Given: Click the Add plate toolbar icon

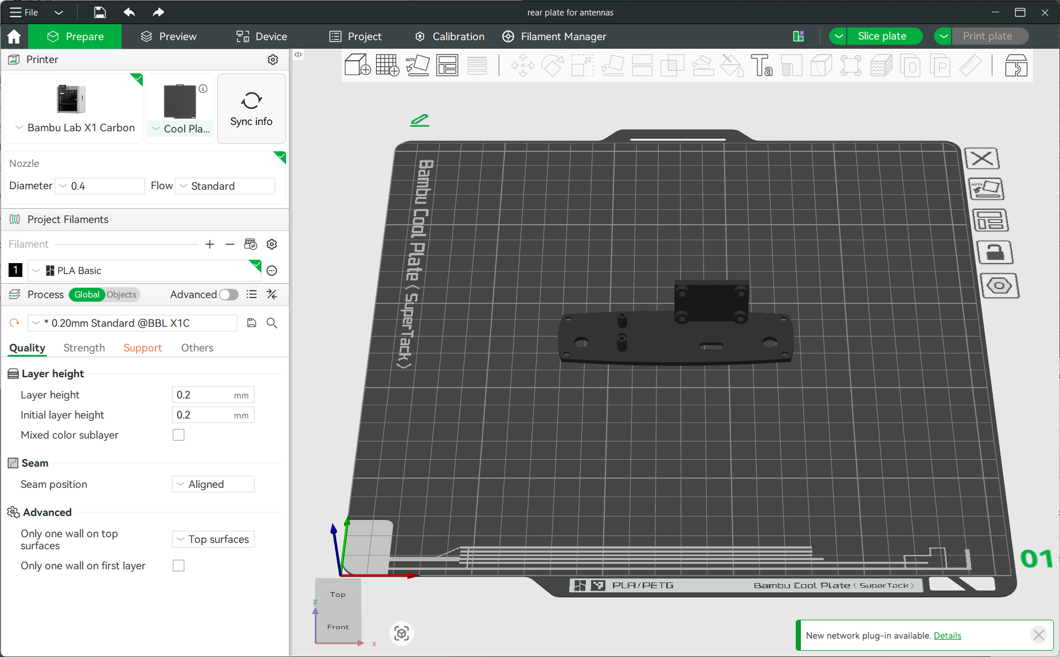Looking at the screenshot, I should 388,65.
